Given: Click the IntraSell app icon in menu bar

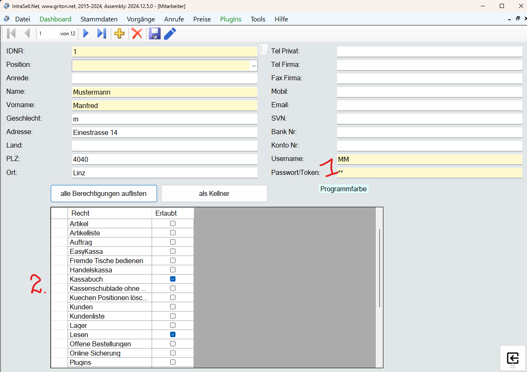Looking at the screenshot, I should [6, 19].
